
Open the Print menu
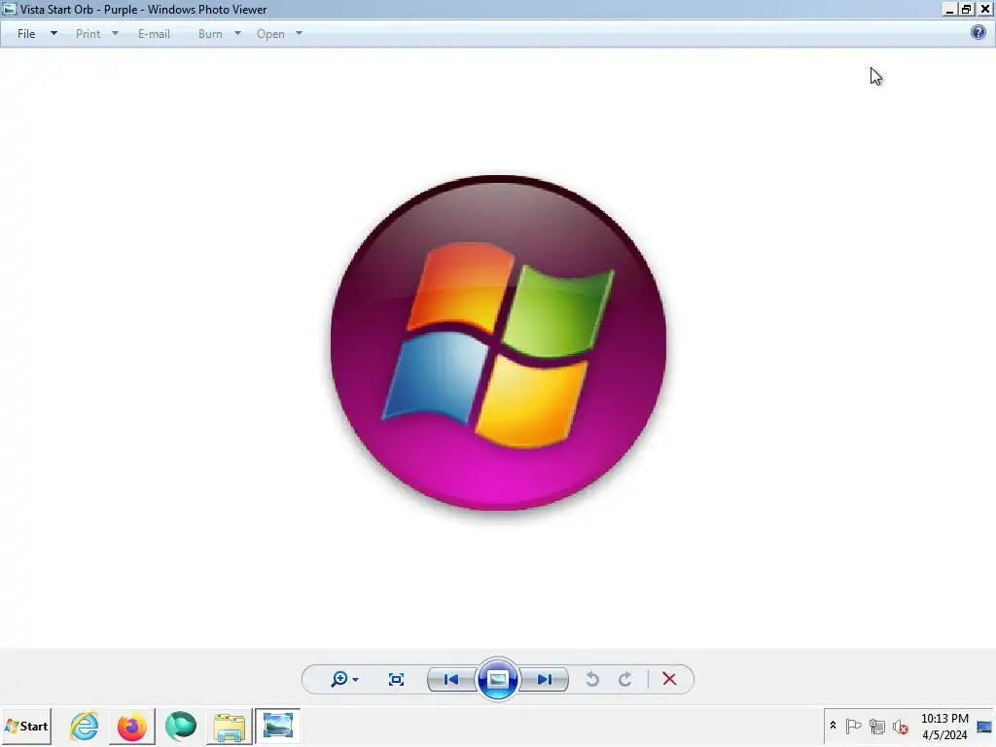pos(88,34)
